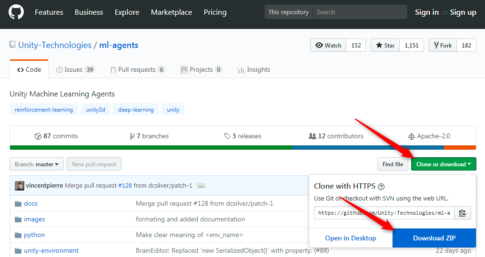Click the Find file button
The width and height of the screenshot is (485, 257).
click(393, 164)
